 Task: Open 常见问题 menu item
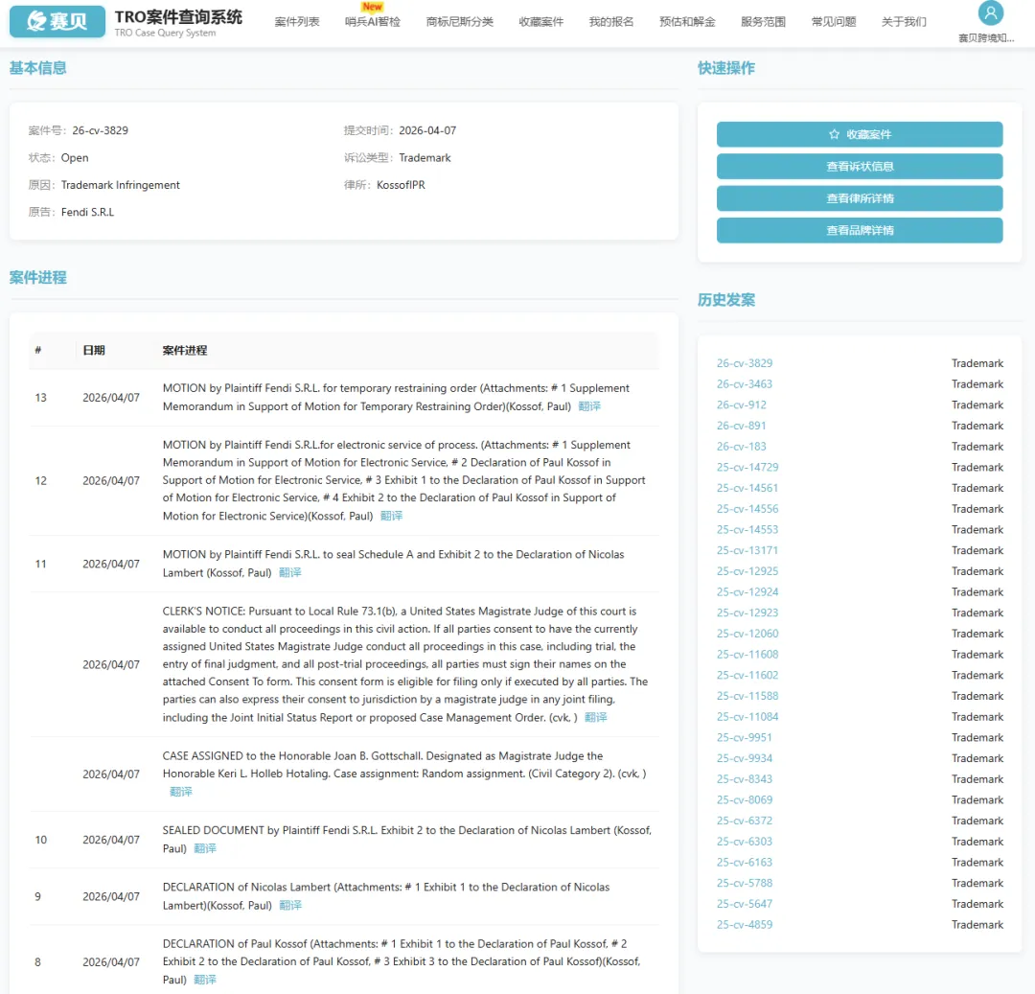(x=834, y=22)
